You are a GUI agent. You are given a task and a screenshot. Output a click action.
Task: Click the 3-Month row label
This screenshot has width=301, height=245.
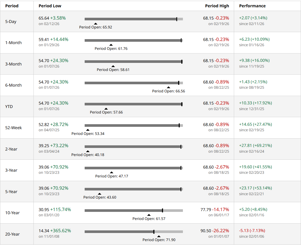[x=13, y=64]
